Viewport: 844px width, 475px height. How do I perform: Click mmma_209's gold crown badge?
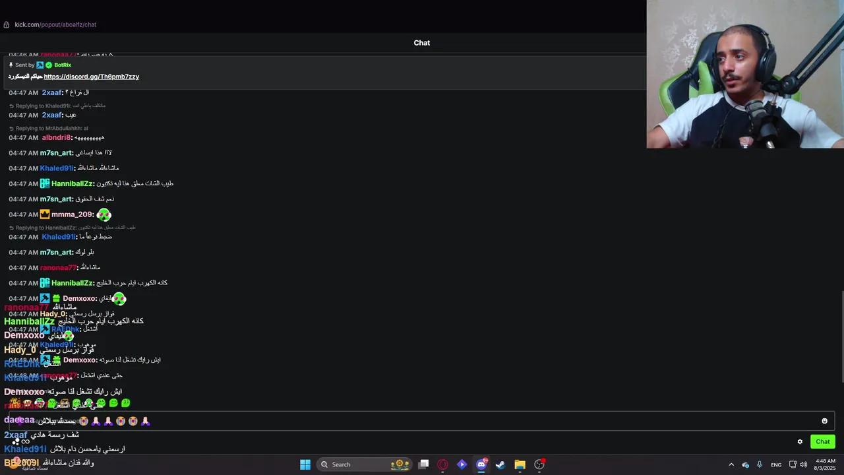(x=45, y=214)
